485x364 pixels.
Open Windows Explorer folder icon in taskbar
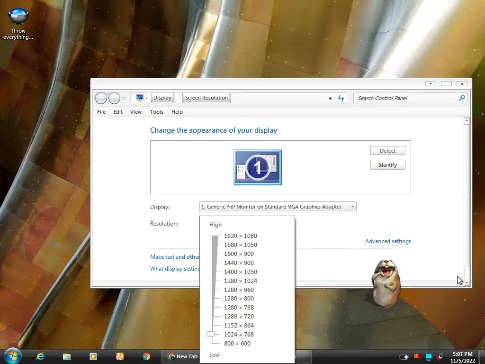[66, 356]
